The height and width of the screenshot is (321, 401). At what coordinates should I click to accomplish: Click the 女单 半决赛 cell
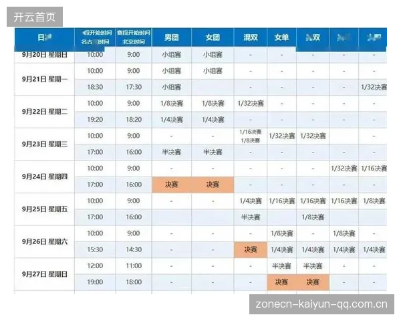click(x=281, y=266)
